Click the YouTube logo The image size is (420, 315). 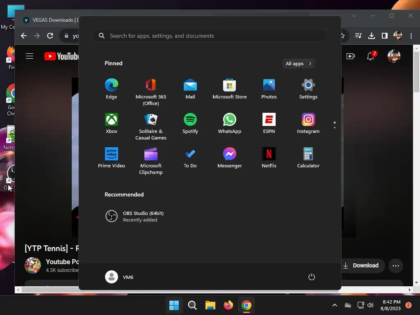pyautogui.click(x=62, y=56)
